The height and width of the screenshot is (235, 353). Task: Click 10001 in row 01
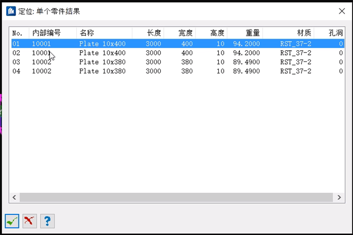[x=41, y=44]
